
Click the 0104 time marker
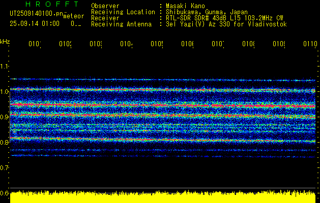pyautogui.click(x=126, y=44)
